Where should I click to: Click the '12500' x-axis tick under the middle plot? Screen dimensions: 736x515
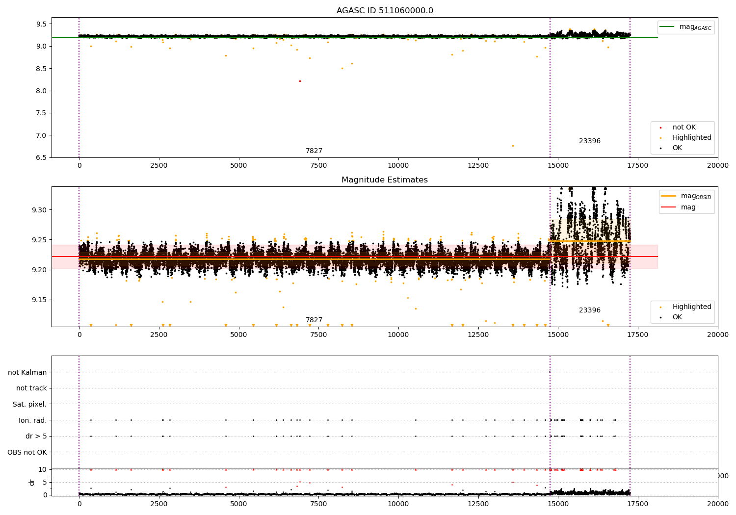click(x=478, y=335)
